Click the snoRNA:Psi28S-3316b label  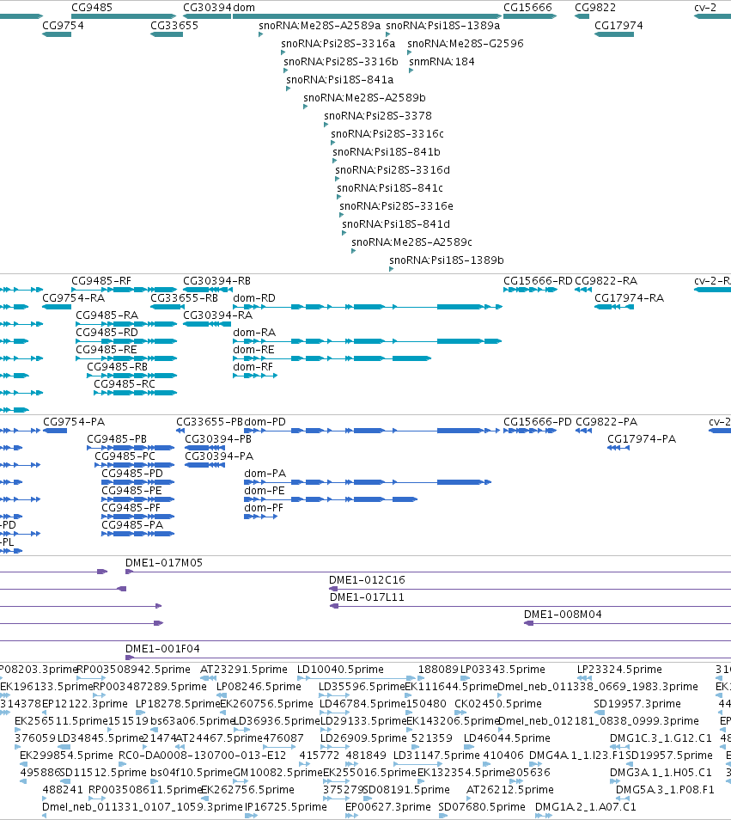coord(341,61)
